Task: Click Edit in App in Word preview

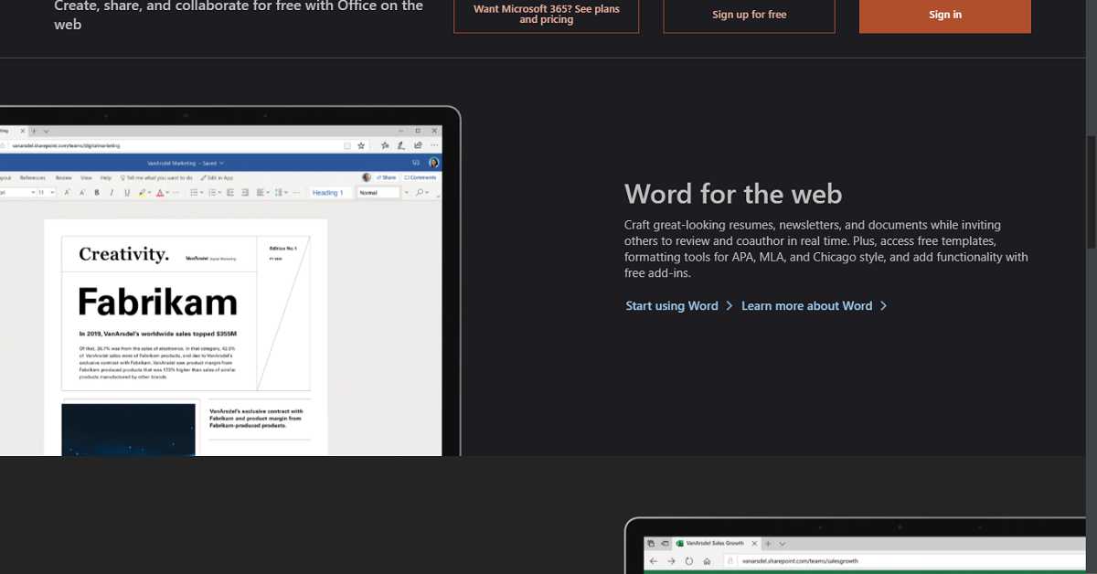Action: 217,177
